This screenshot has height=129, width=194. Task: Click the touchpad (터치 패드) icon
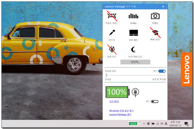point(134,33)
